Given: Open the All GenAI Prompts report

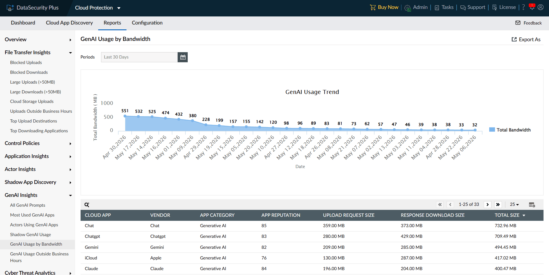Looking at the screenshot, I should click(x=28, y=205).
